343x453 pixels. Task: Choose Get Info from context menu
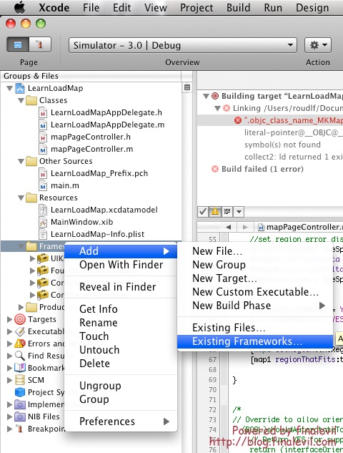click(121, 309)
